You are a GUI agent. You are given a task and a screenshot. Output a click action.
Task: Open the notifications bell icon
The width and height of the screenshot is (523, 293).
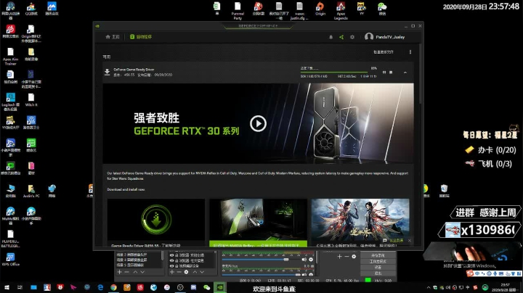pos(331,37)
